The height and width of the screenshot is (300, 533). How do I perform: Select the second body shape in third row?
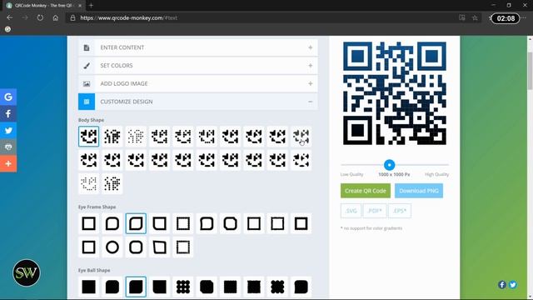pyautogui.click(x=112, y=183)
